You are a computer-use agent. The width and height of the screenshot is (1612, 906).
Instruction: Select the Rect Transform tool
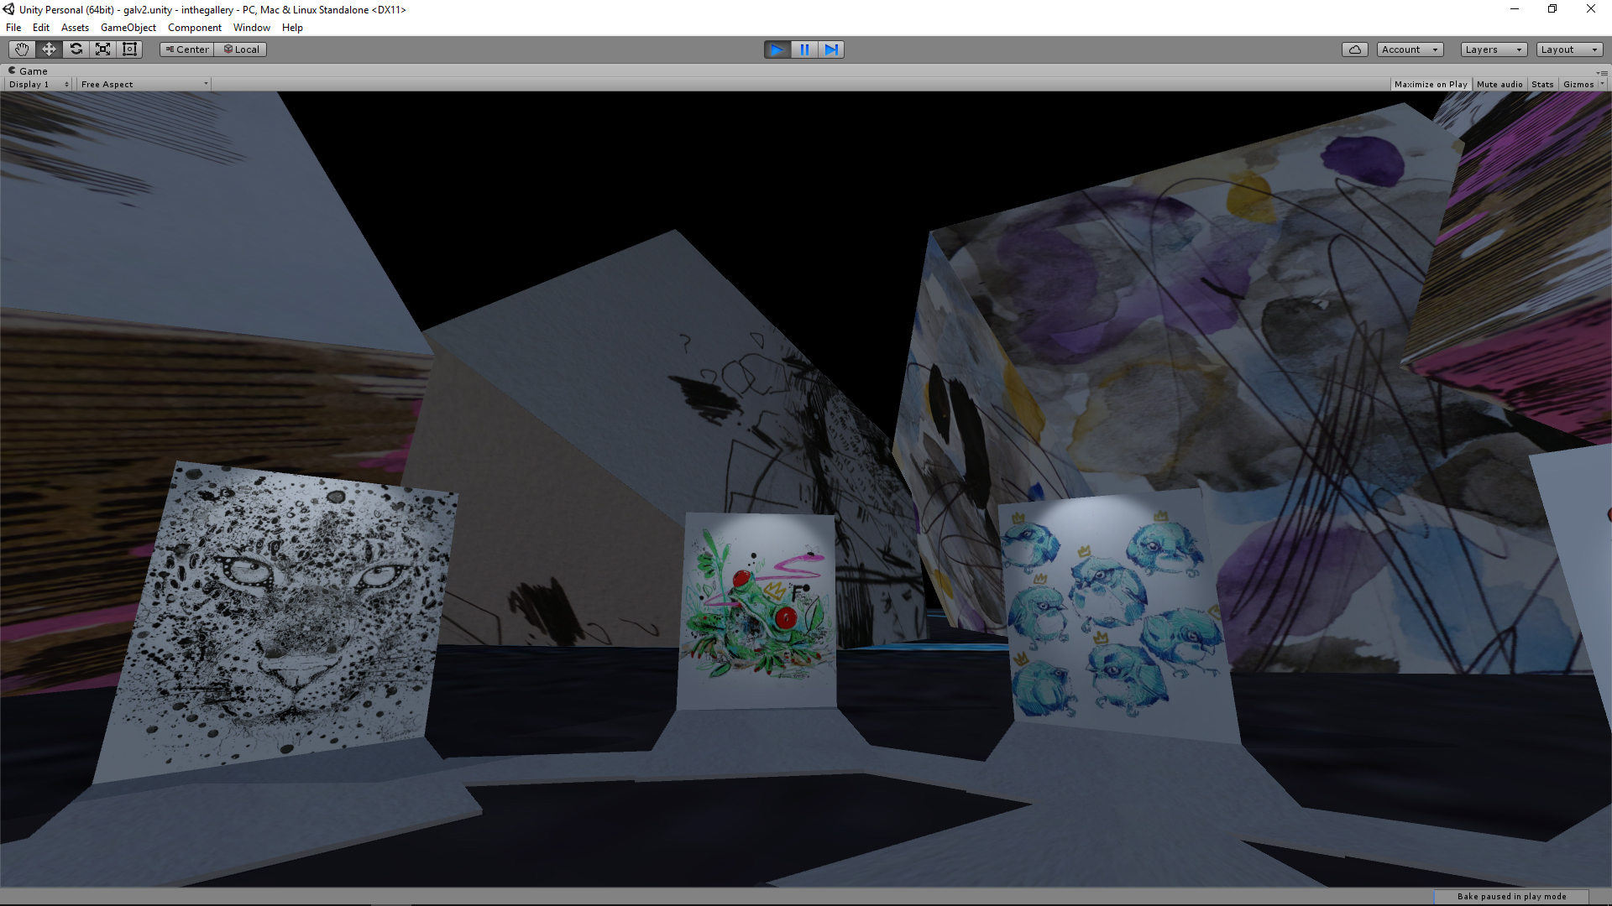129,49
